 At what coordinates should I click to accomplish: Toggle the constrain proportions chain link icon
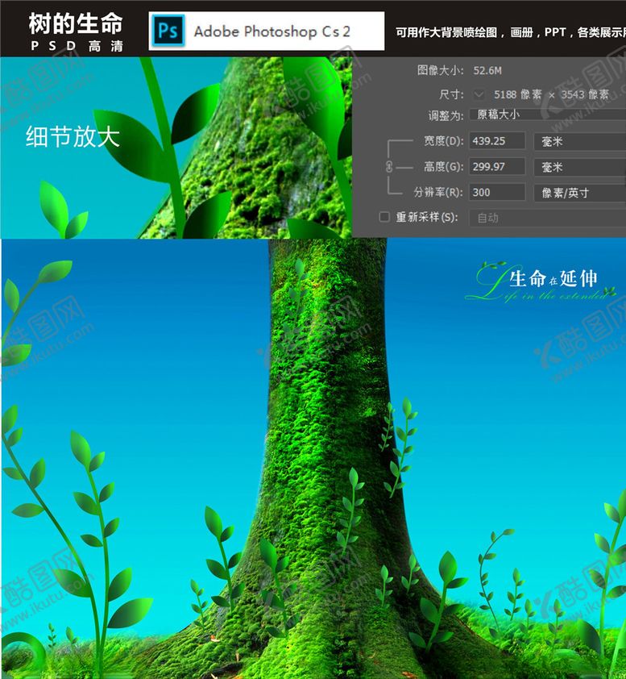(x=387, y=167)
